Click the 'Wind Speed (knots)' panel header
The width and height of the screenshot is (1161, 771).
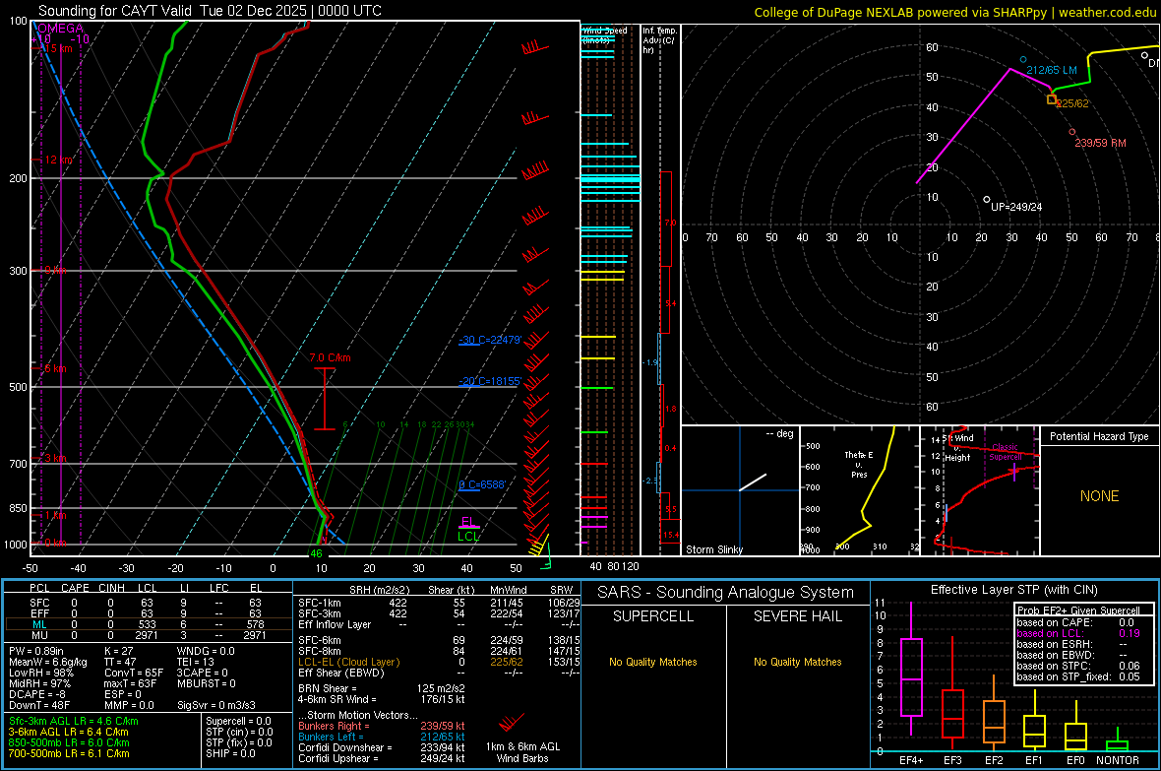tap(604, 34)
